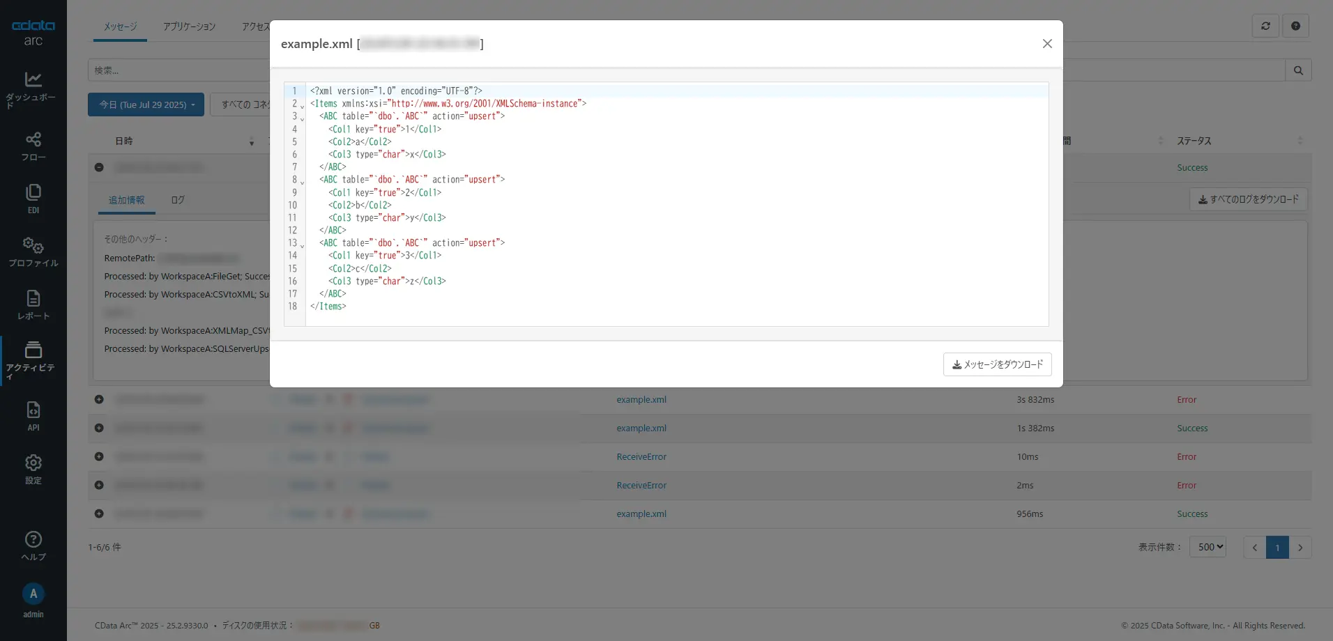
Task: Click the question-mark help icon at top right
Action: coord(1295,26)
